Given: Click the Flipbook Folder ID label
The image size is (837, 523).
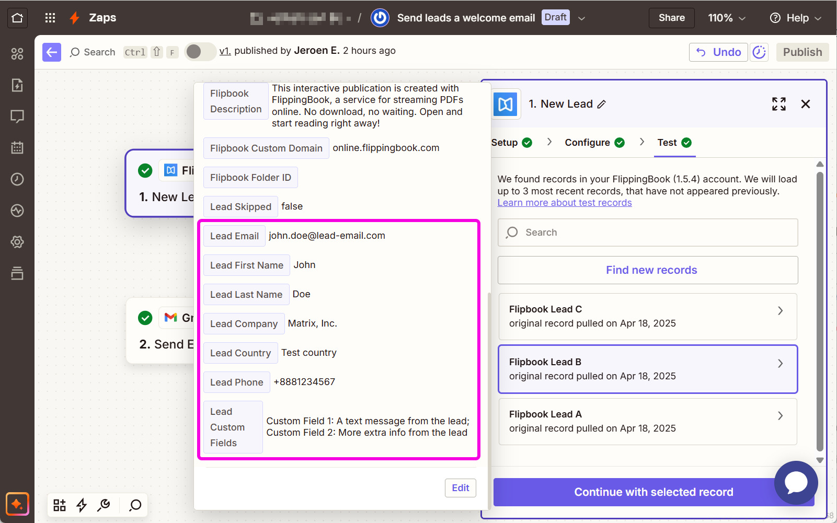Looking at the screenshot, I should pos(250,178).
